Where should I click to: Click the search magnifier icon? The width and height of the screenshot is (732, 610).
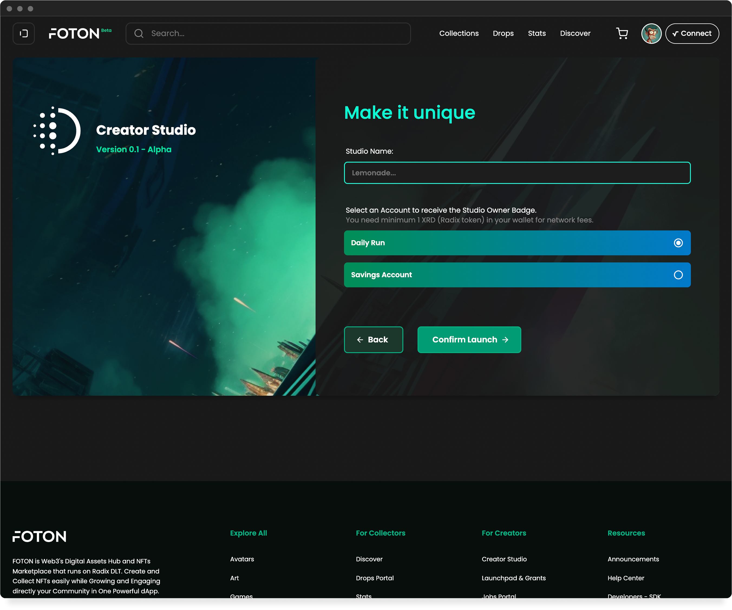click(x=139, y=34)
